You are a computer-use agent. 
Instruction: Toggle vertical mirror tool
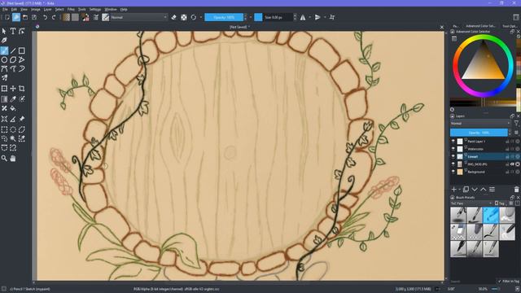[317, 17]
